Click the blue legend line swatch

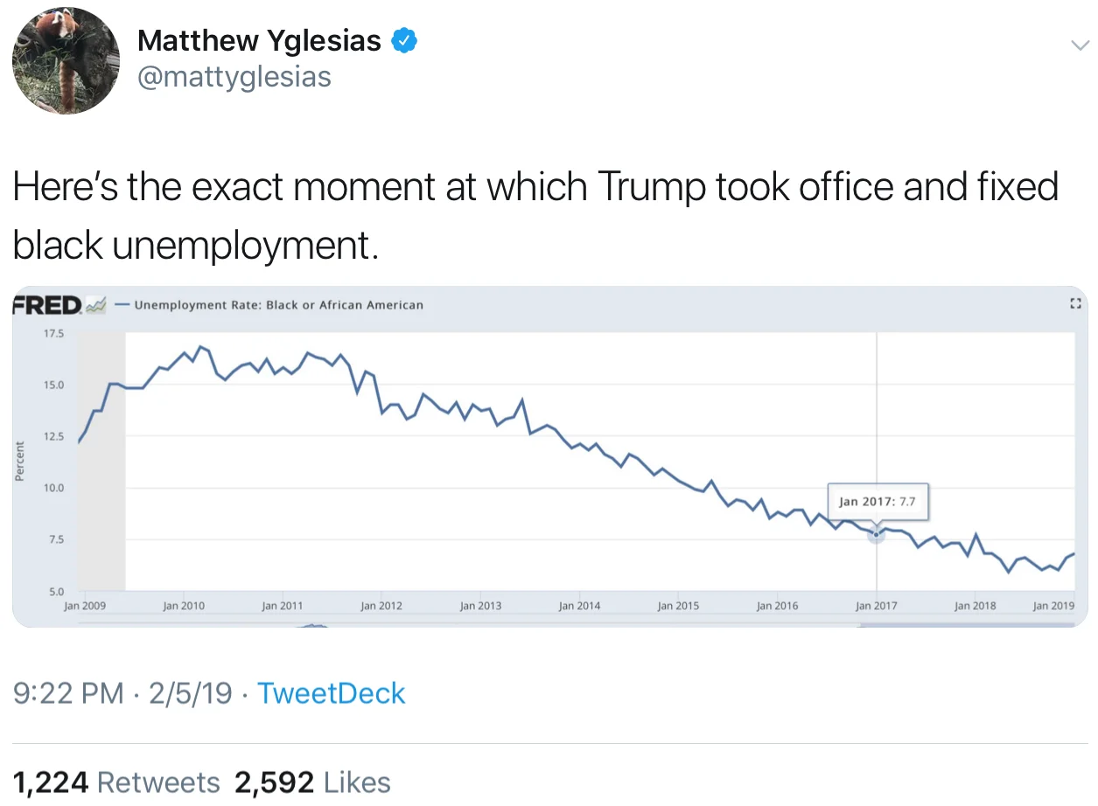point(122,305)
